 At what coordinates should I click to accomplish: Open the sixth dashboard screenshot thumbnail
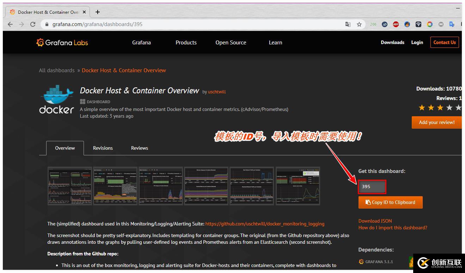pyautogui.click(x=298, y=186)
